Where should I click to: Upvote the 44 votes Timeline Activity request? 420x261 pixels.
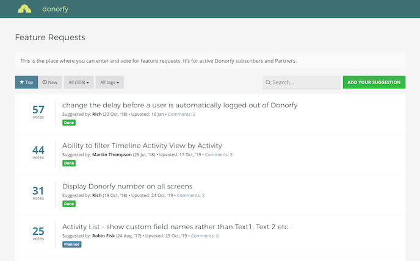(x=38, y=152)
